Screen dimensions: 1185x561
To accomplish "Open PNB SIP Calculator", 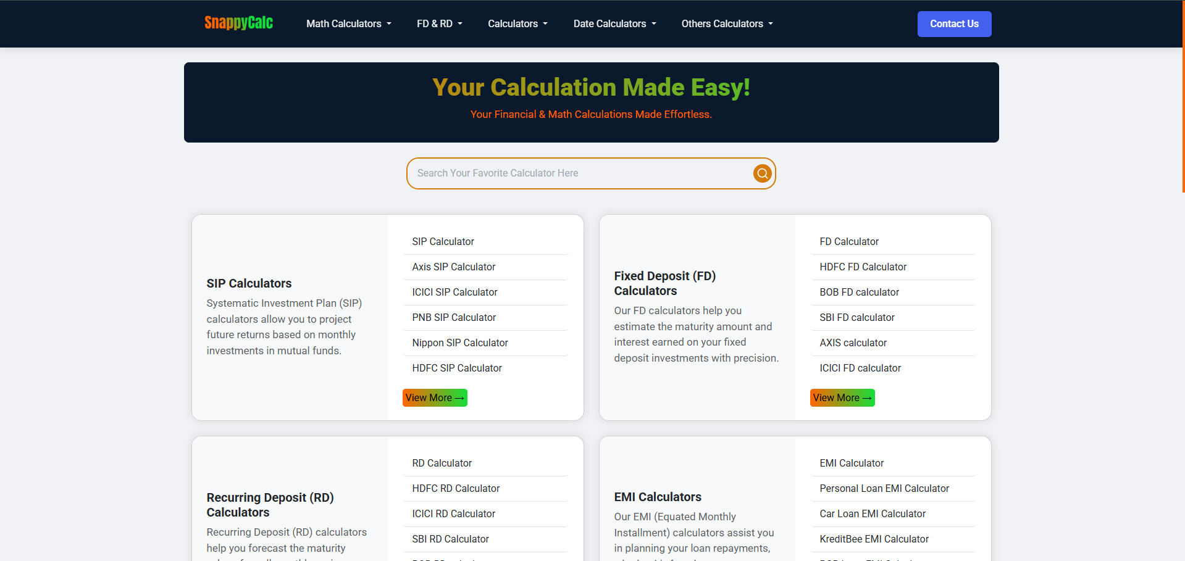I will pyautogui.click(x=485, y=317).
